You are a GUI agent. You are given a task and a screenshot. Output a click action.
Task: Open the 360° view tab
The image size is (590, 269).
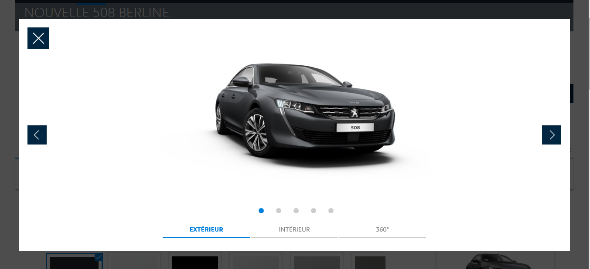pyautogui.click(x=382, y=229)
